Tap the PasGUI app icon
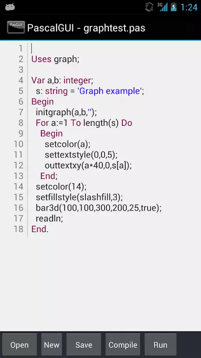The image size is (201, 358). [16, 28]
